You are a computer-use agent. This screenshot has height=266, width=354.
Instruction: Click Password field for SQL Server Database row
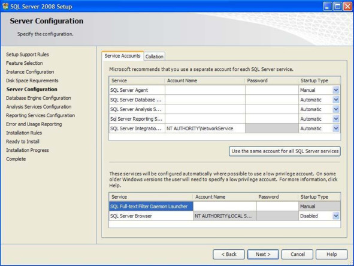[272, 100]
